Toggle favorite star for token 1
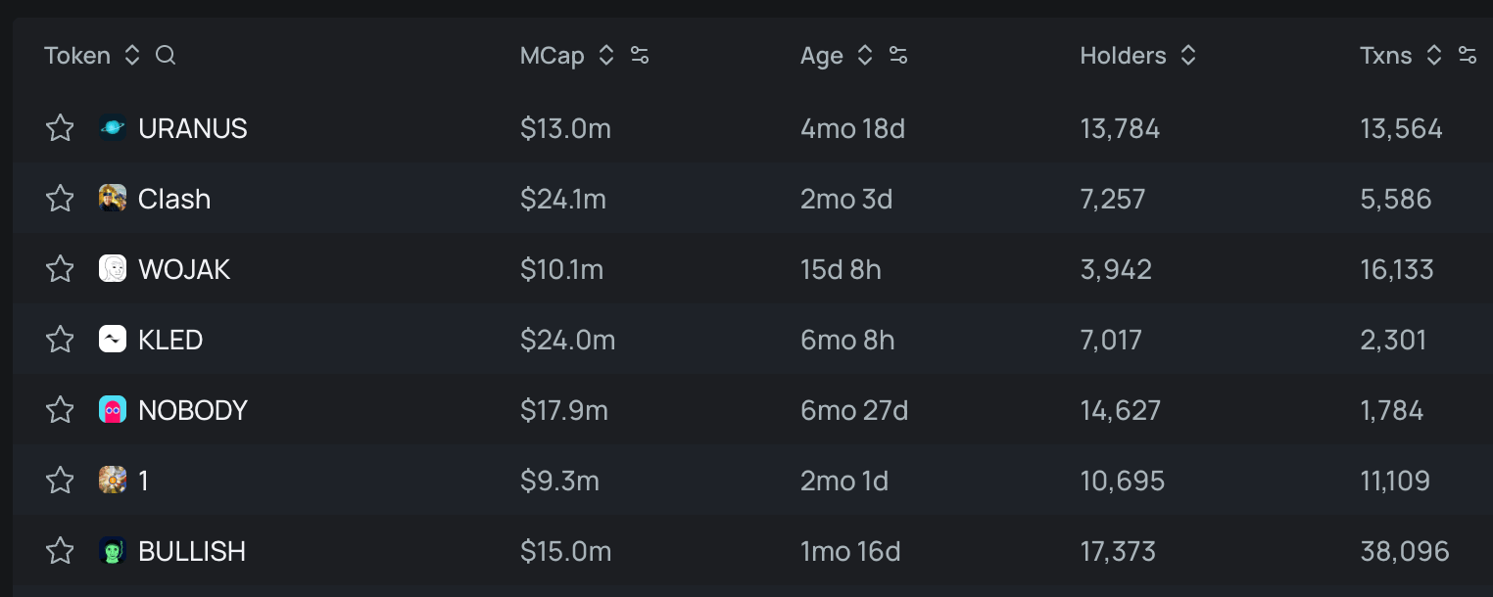 coord(60,481)
